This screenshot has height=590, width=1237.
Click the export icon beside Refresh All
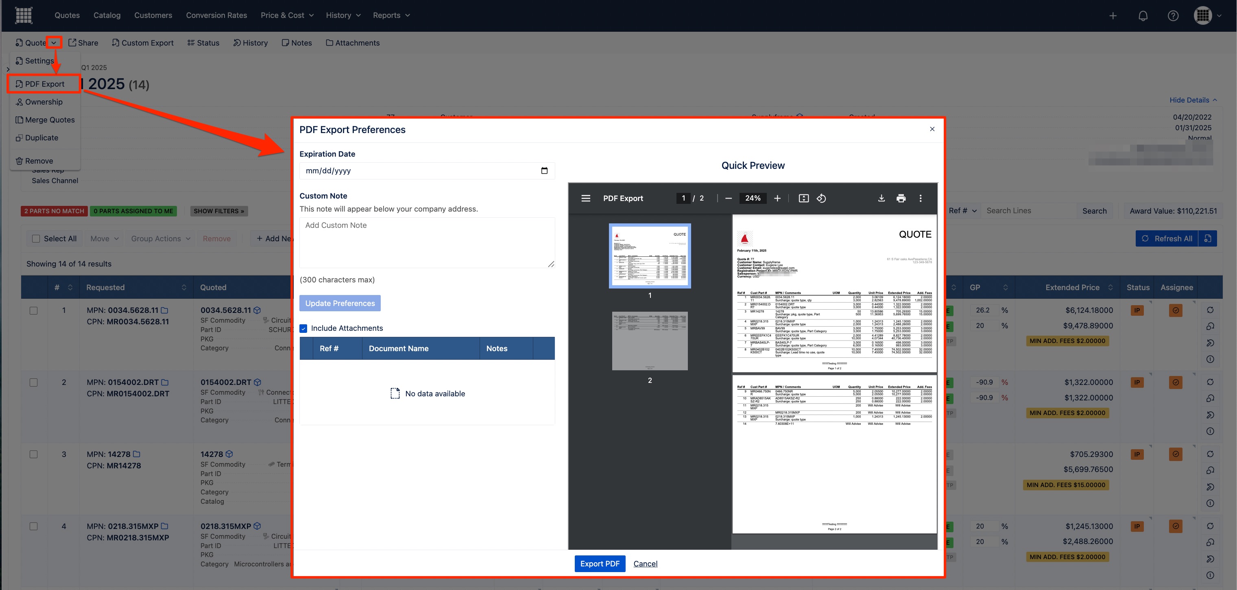click(1208, 238)
